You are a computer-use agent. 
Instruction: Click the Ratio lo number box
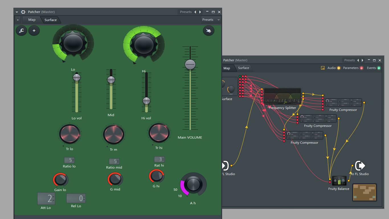pyautogui.click(x=69, y=160)
